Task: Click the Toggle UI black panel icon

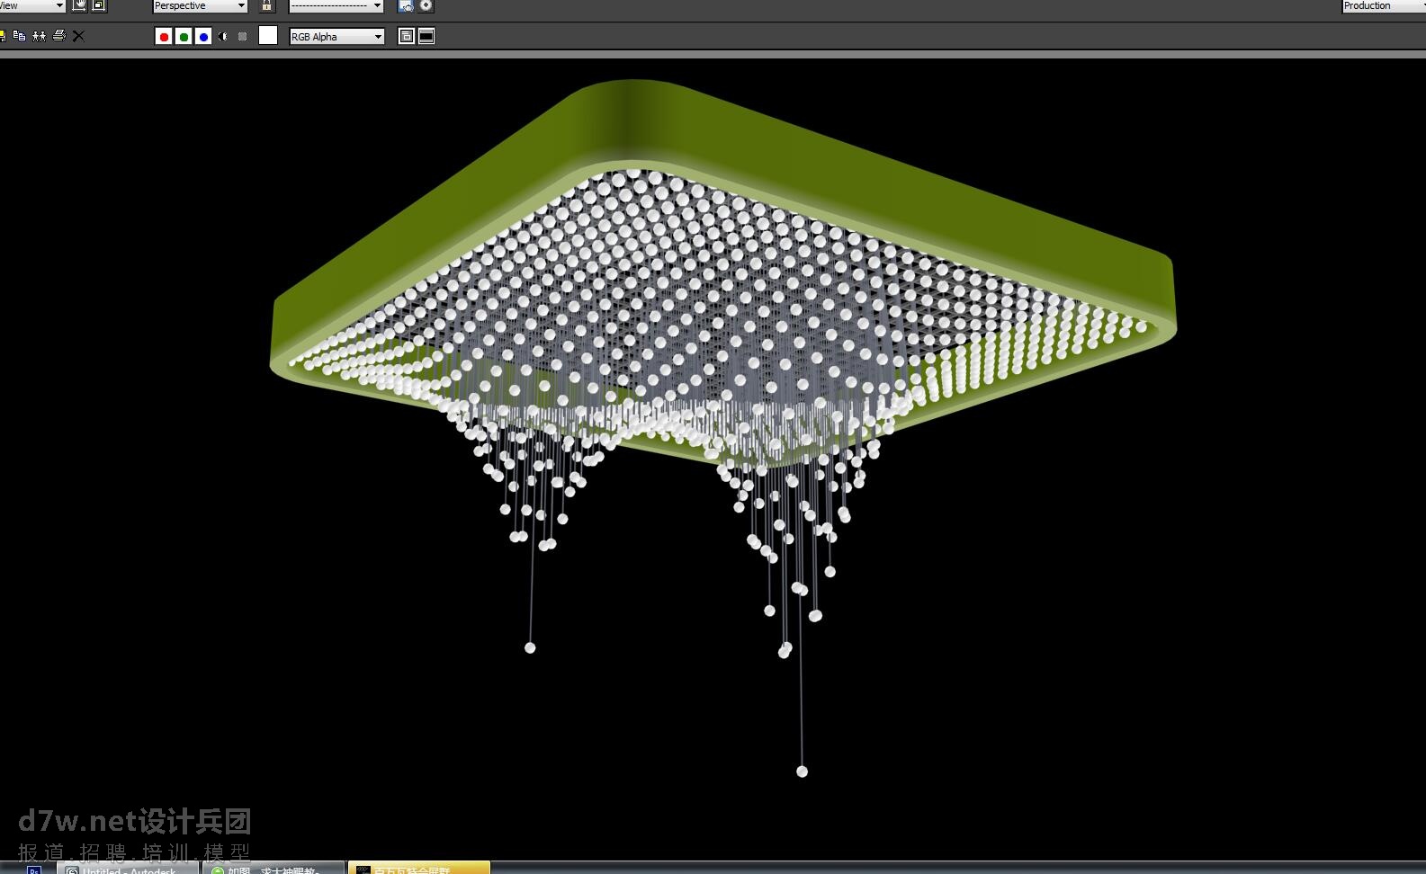Action: click(426, 37)
